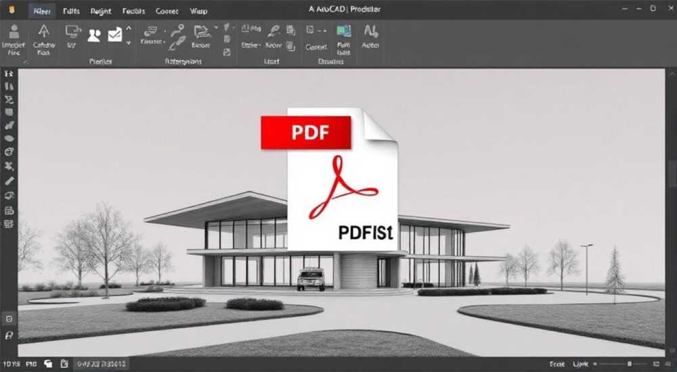The width and height of the screenshot is (677, 372).
Task: Click the red 'PDF' label badge
Action: [306, 133]
